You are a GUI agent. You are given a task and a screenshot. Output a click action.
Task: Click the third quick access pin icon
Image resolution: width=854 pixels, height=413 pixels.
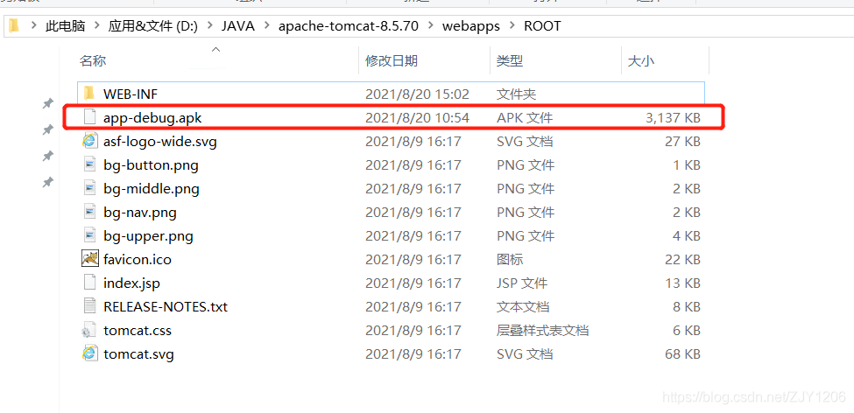tap(48, 156)
